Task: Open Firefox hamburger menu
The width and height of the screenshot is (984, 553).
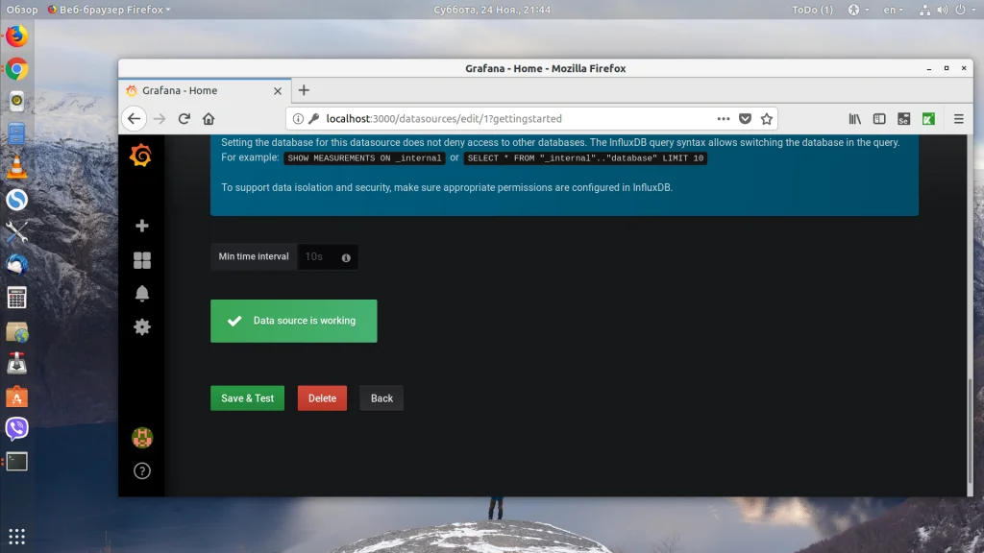Action: pyautogui.click(x=958, y=118)
